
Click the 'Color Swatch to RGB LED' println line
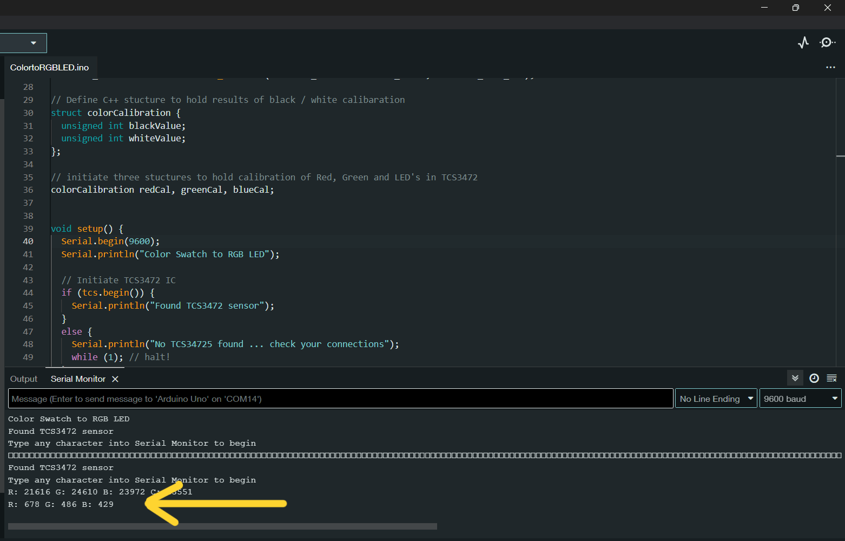click(x=170, y=255)
